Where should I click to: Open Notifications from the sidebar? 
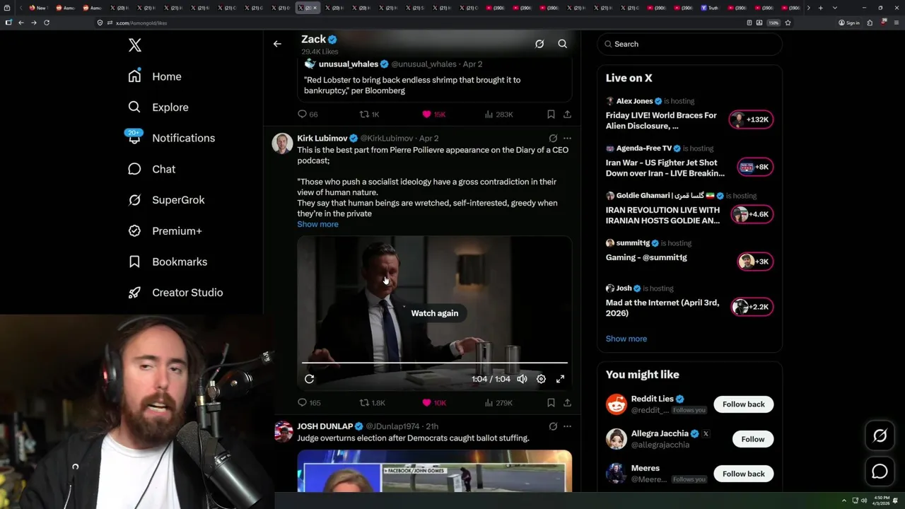pyautogui.click(x=171, y=138)
